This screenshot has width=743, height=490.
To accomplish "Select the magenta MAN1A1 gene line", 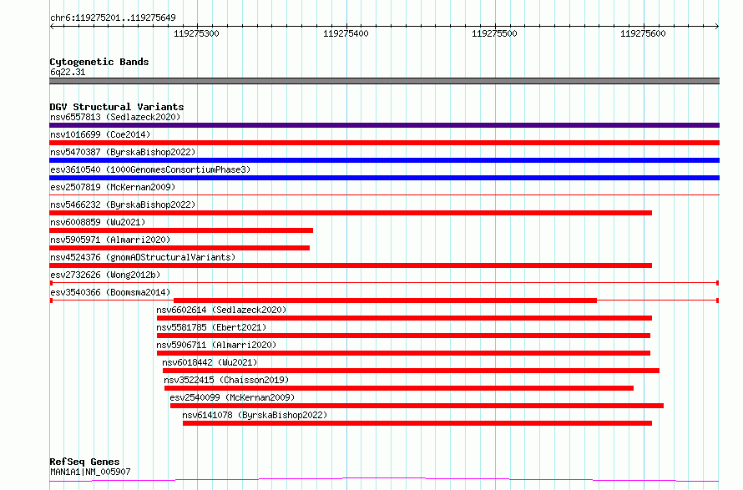I will (384, 480).
